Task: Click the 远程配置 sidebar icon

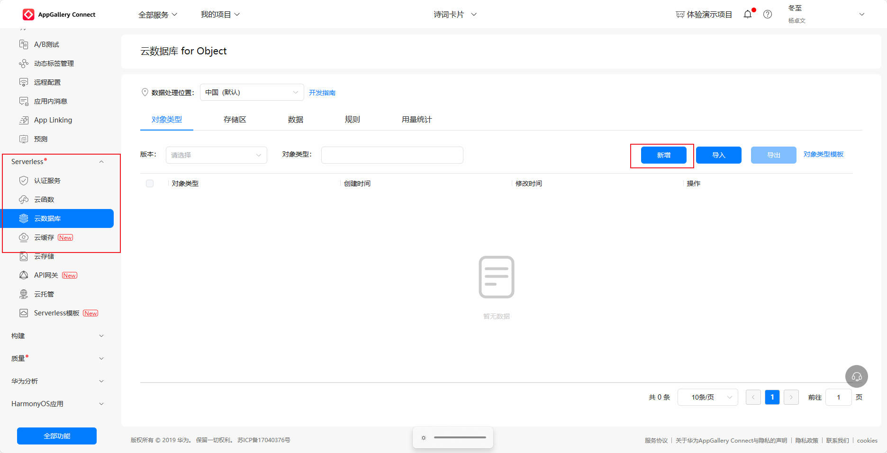Action: pyautogui.click(x=24, y=82)
